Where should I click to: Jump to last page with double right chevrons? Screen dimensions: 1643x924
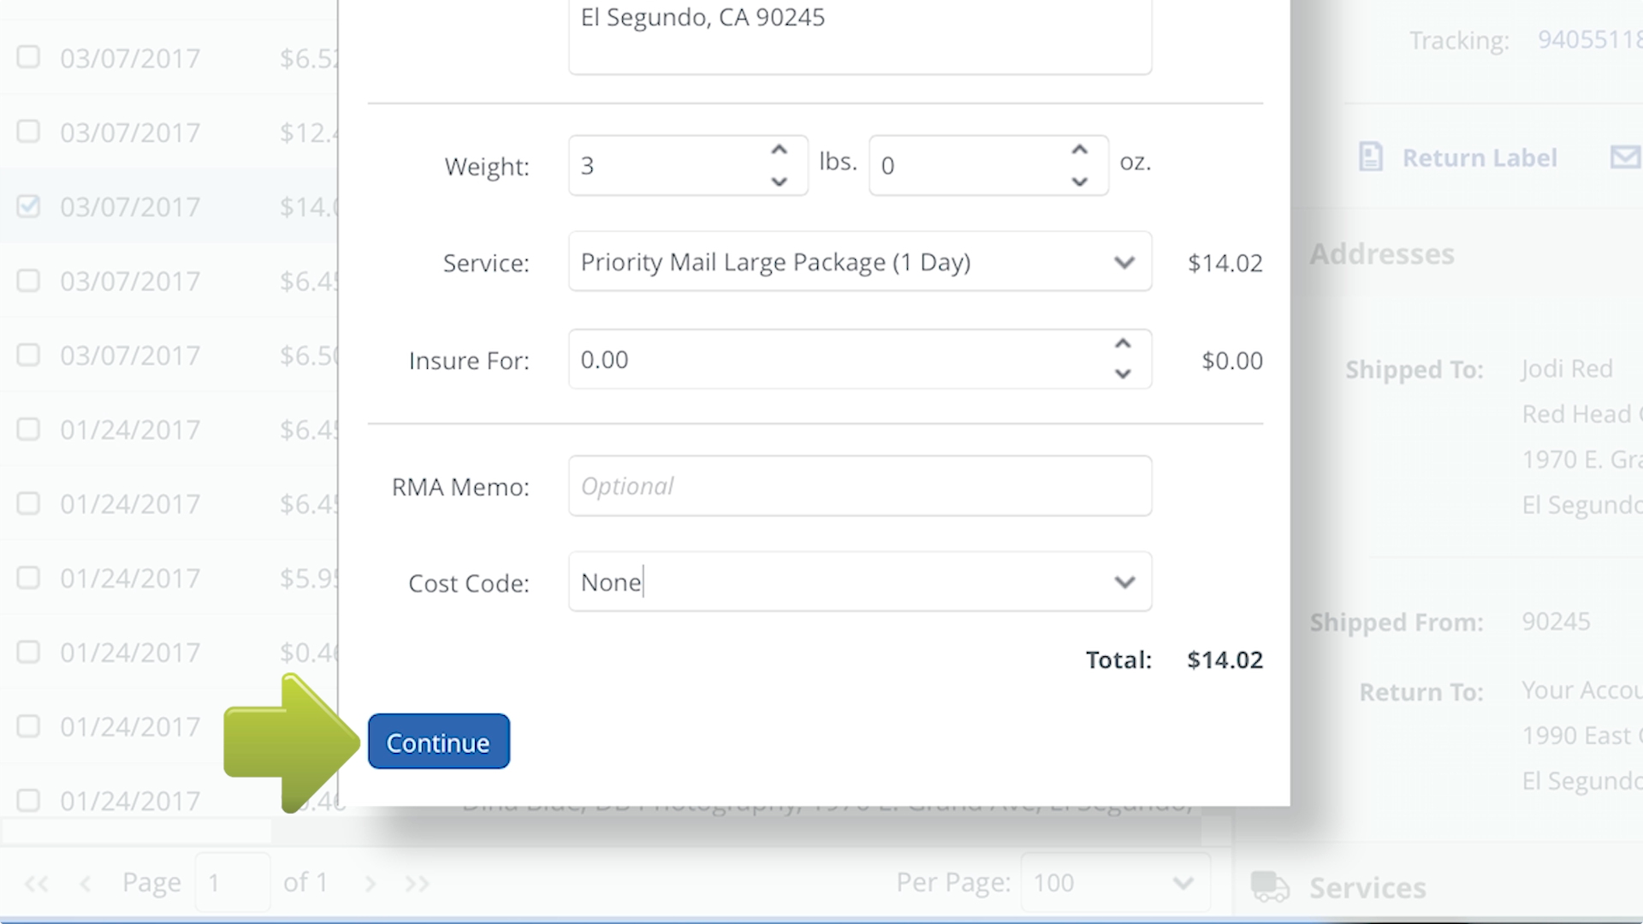tap(417, 882)
